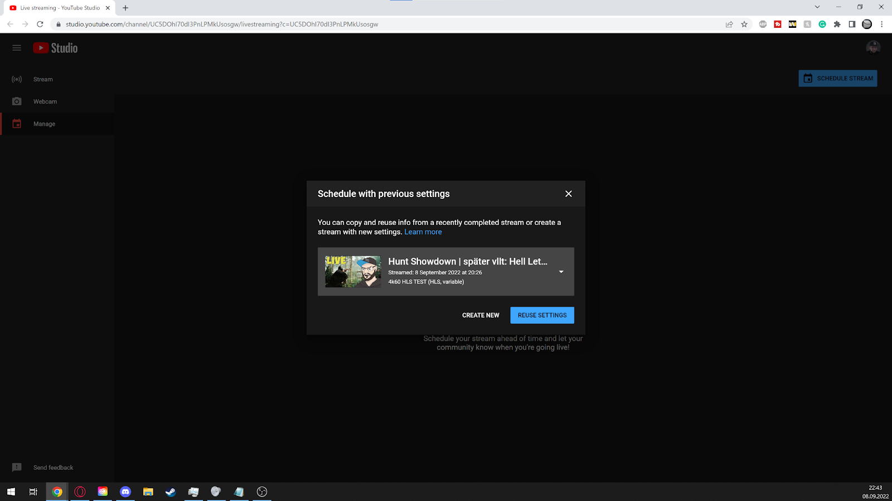Open Windows Task View
Image resolution: width=892 pixels, height=501 pixels.
click(33, 492)
